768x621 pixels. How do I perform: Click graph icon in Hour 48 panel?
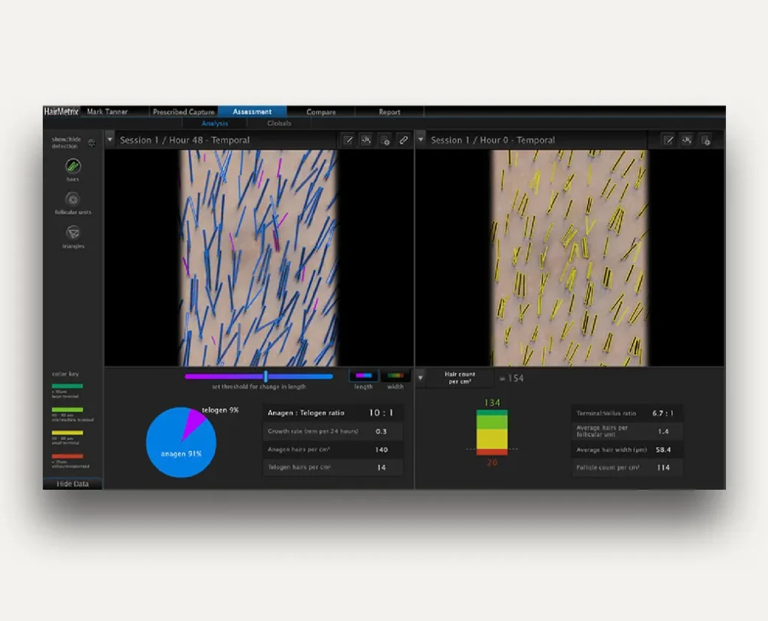pyautogui.click(x=366, y=140)
